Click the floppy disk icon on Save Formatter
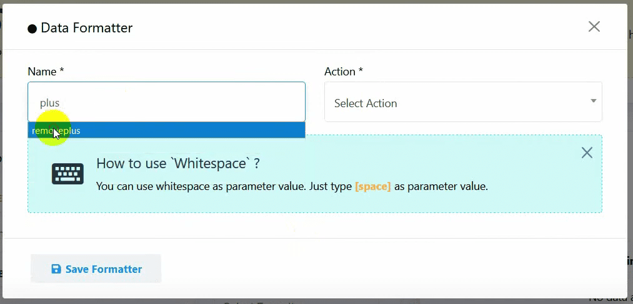The height and width of the screenshot is (304, 633). click(x=56, y=269)
